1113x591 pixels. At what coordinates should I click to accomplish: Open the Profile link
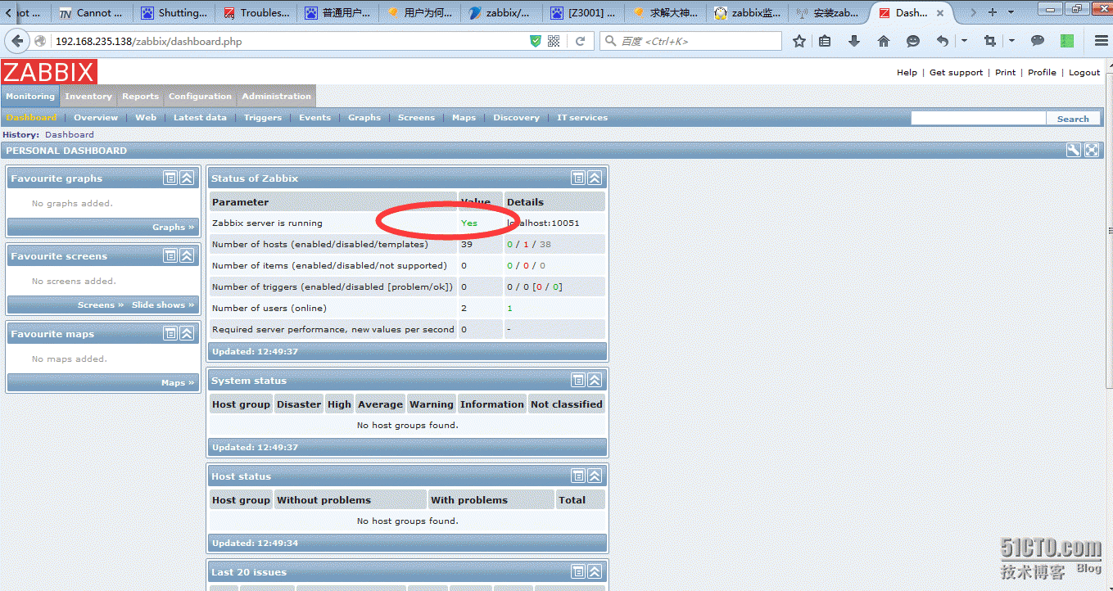click(1042, 72)
